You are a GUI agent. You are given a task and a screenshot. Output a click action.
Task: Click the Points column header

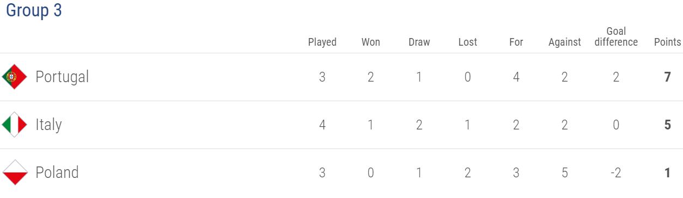click(667, 42)
